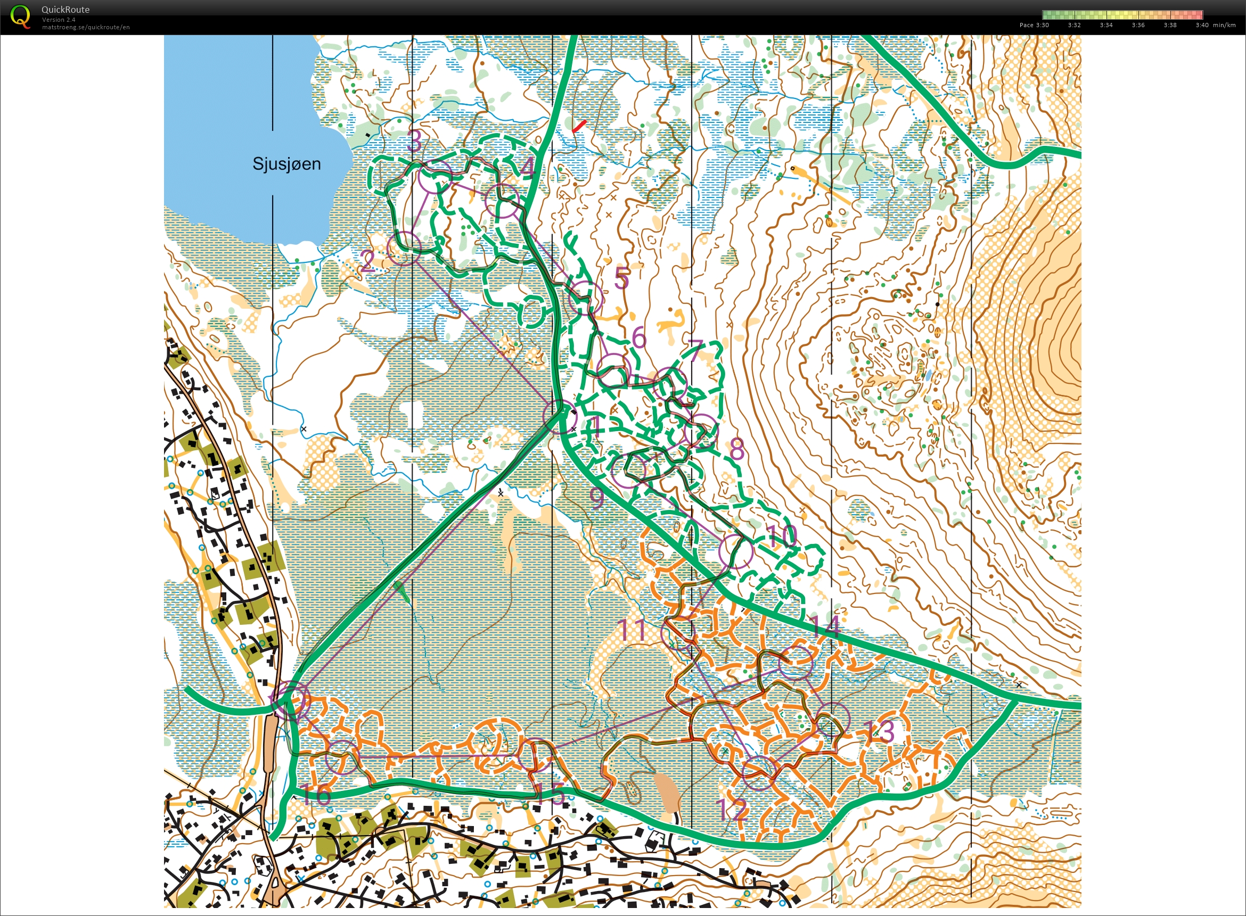Select control circle 2 on the map
Viewport: 1246px width, 916px height.
[404, 248]
